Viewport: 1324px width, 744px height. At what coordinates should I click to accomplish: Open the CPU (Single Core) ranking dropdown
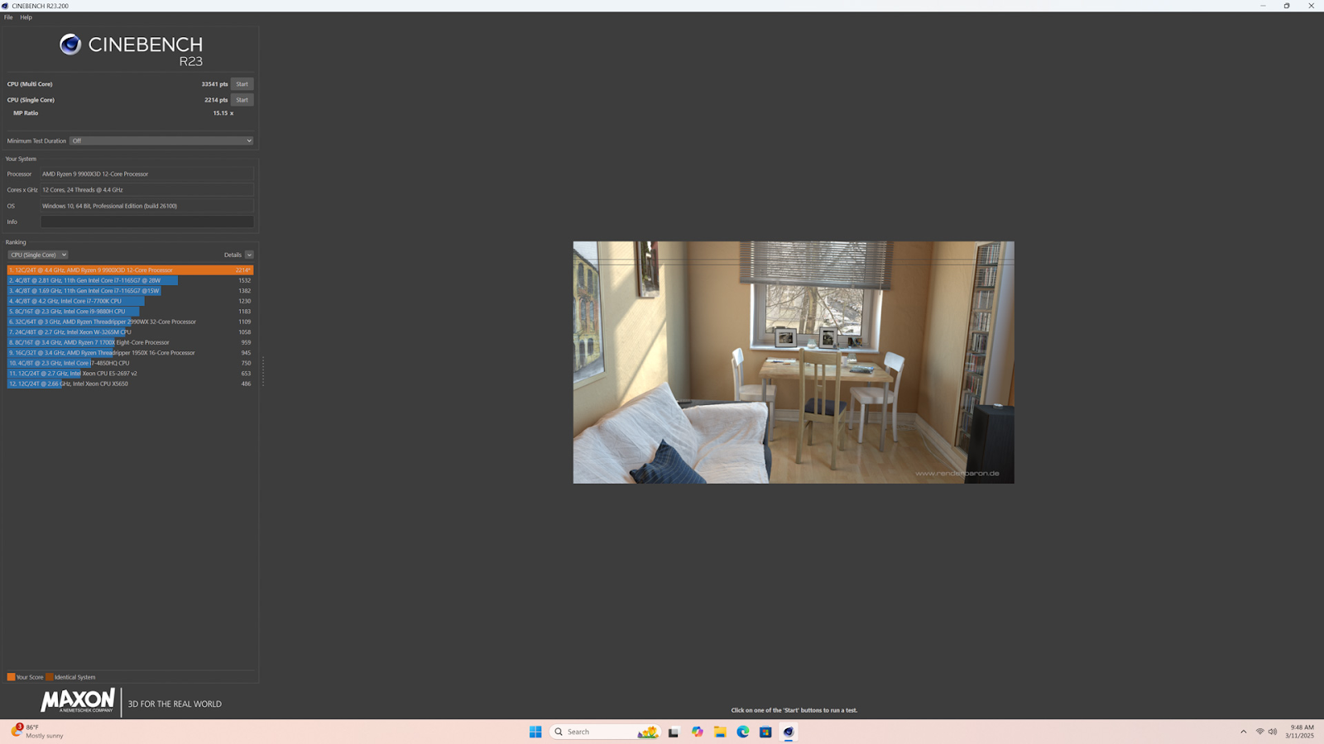38,255
